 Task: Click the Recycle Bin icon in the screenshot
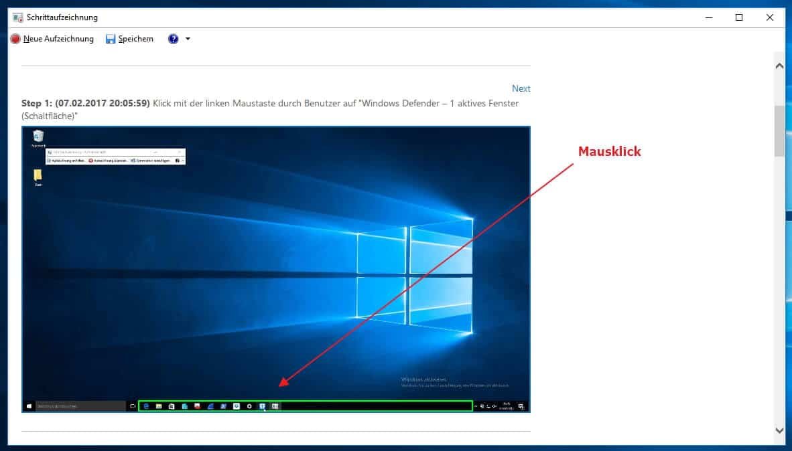coord(38,137)
